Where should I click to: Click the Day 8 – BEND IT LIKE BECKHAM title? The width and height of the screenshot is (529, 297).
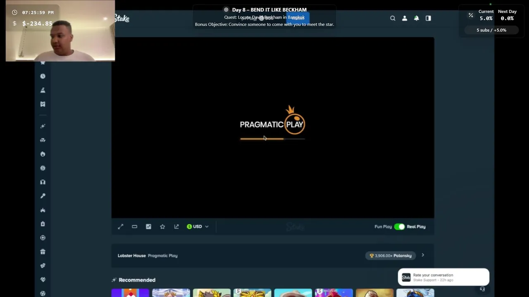tap(269, 9)
